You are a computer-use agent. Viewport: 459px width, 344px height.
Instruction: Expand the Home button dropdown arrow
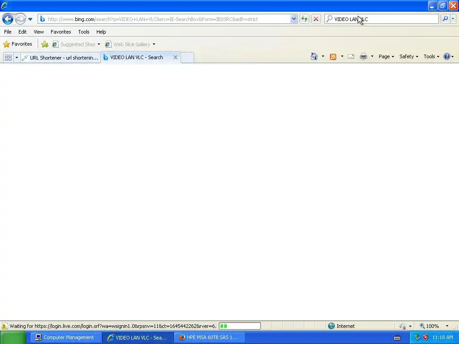[323, 56]
